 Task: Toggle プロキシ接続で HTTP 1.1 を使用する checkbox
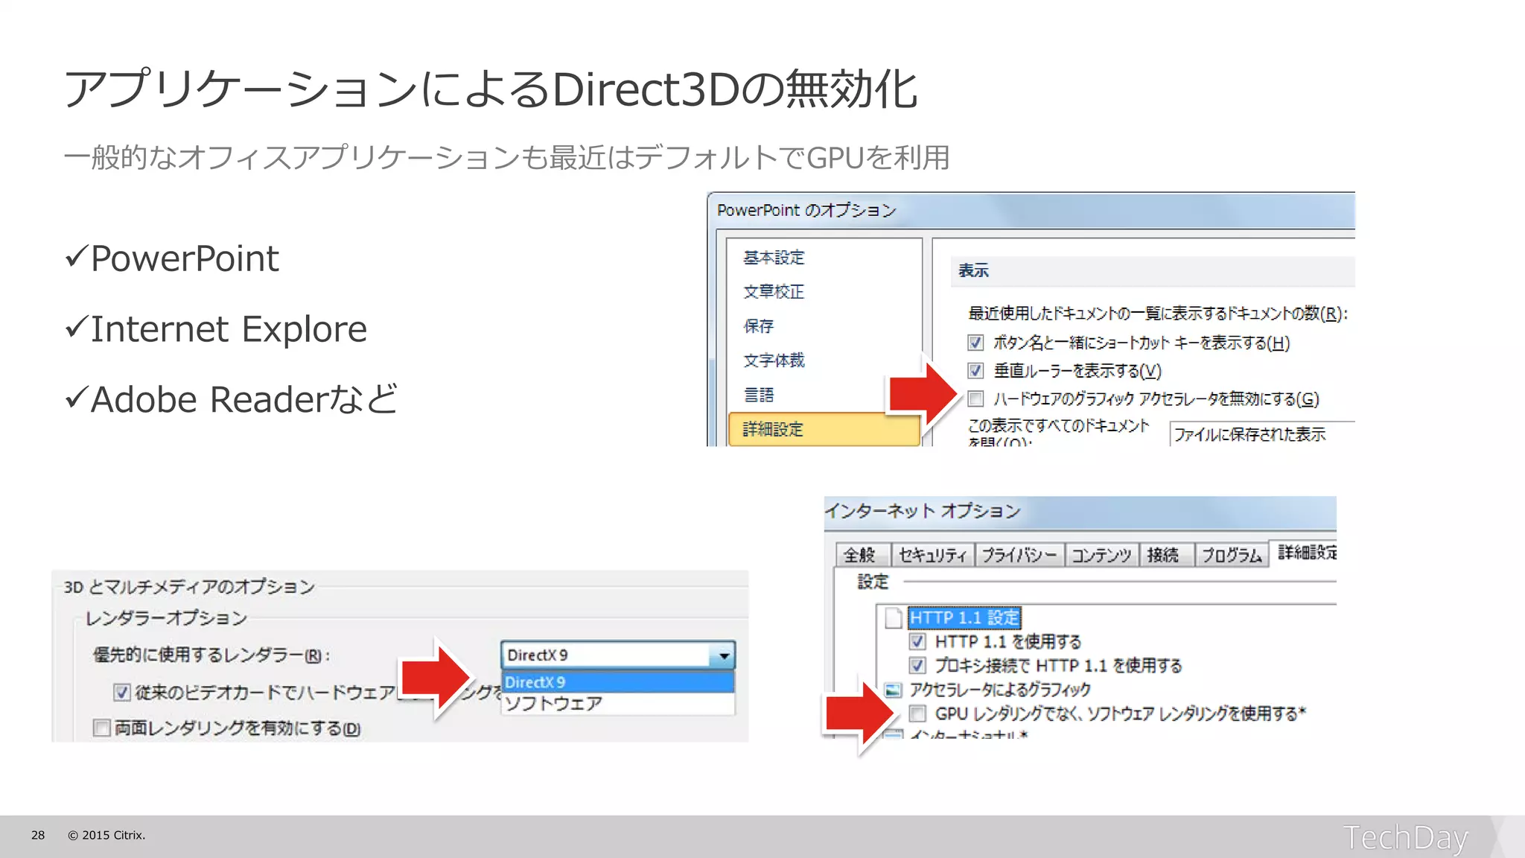[917, 665]
